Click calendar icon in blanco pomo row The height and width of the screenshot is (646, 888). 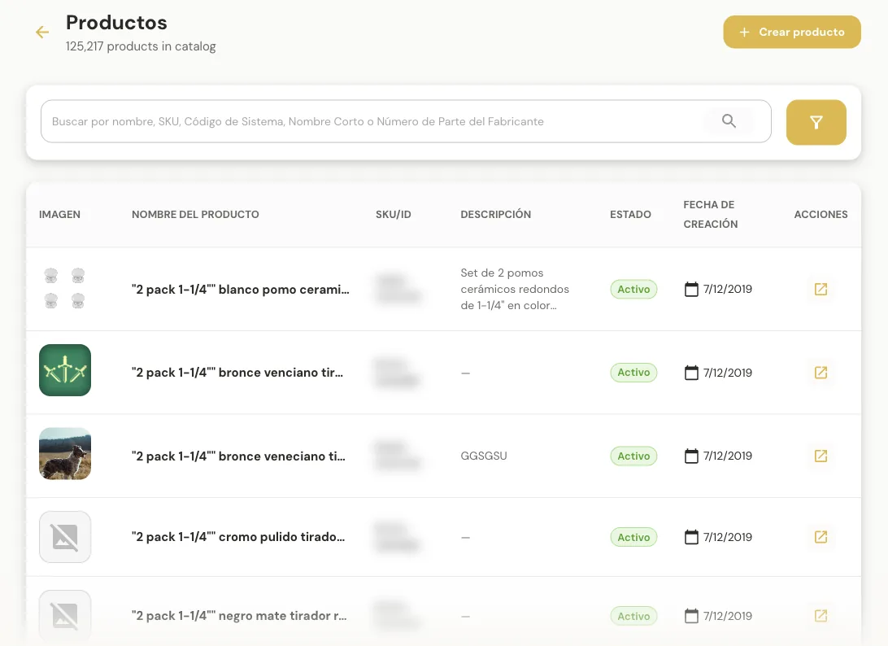point(691,289)
